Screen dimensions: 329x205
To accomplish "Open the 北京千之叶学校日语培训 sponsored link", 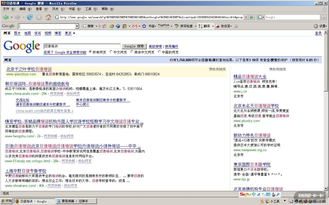I will (29, 69).
